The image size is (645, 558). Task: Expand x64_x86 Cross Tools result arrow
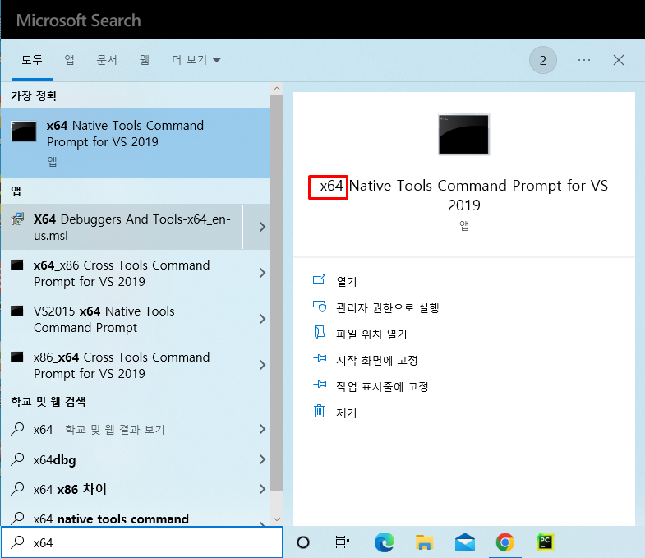coord(262,273)
